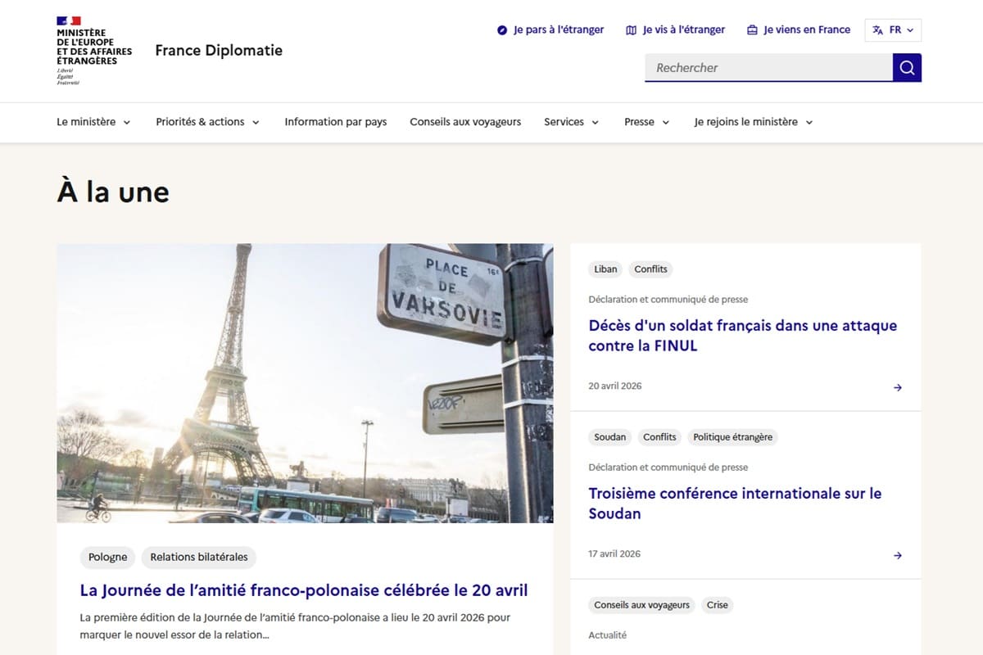Open the FINUL article via its arrow icon
Screen dimensions: 983x655
click(898, 387)
